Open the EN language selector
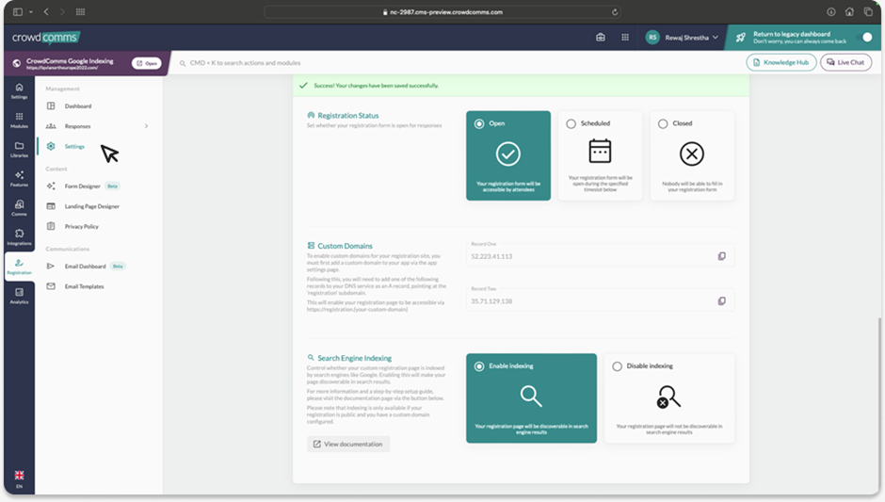Image resolution: width=885 pixels, height=502 pixels. (x=19, y=478)
